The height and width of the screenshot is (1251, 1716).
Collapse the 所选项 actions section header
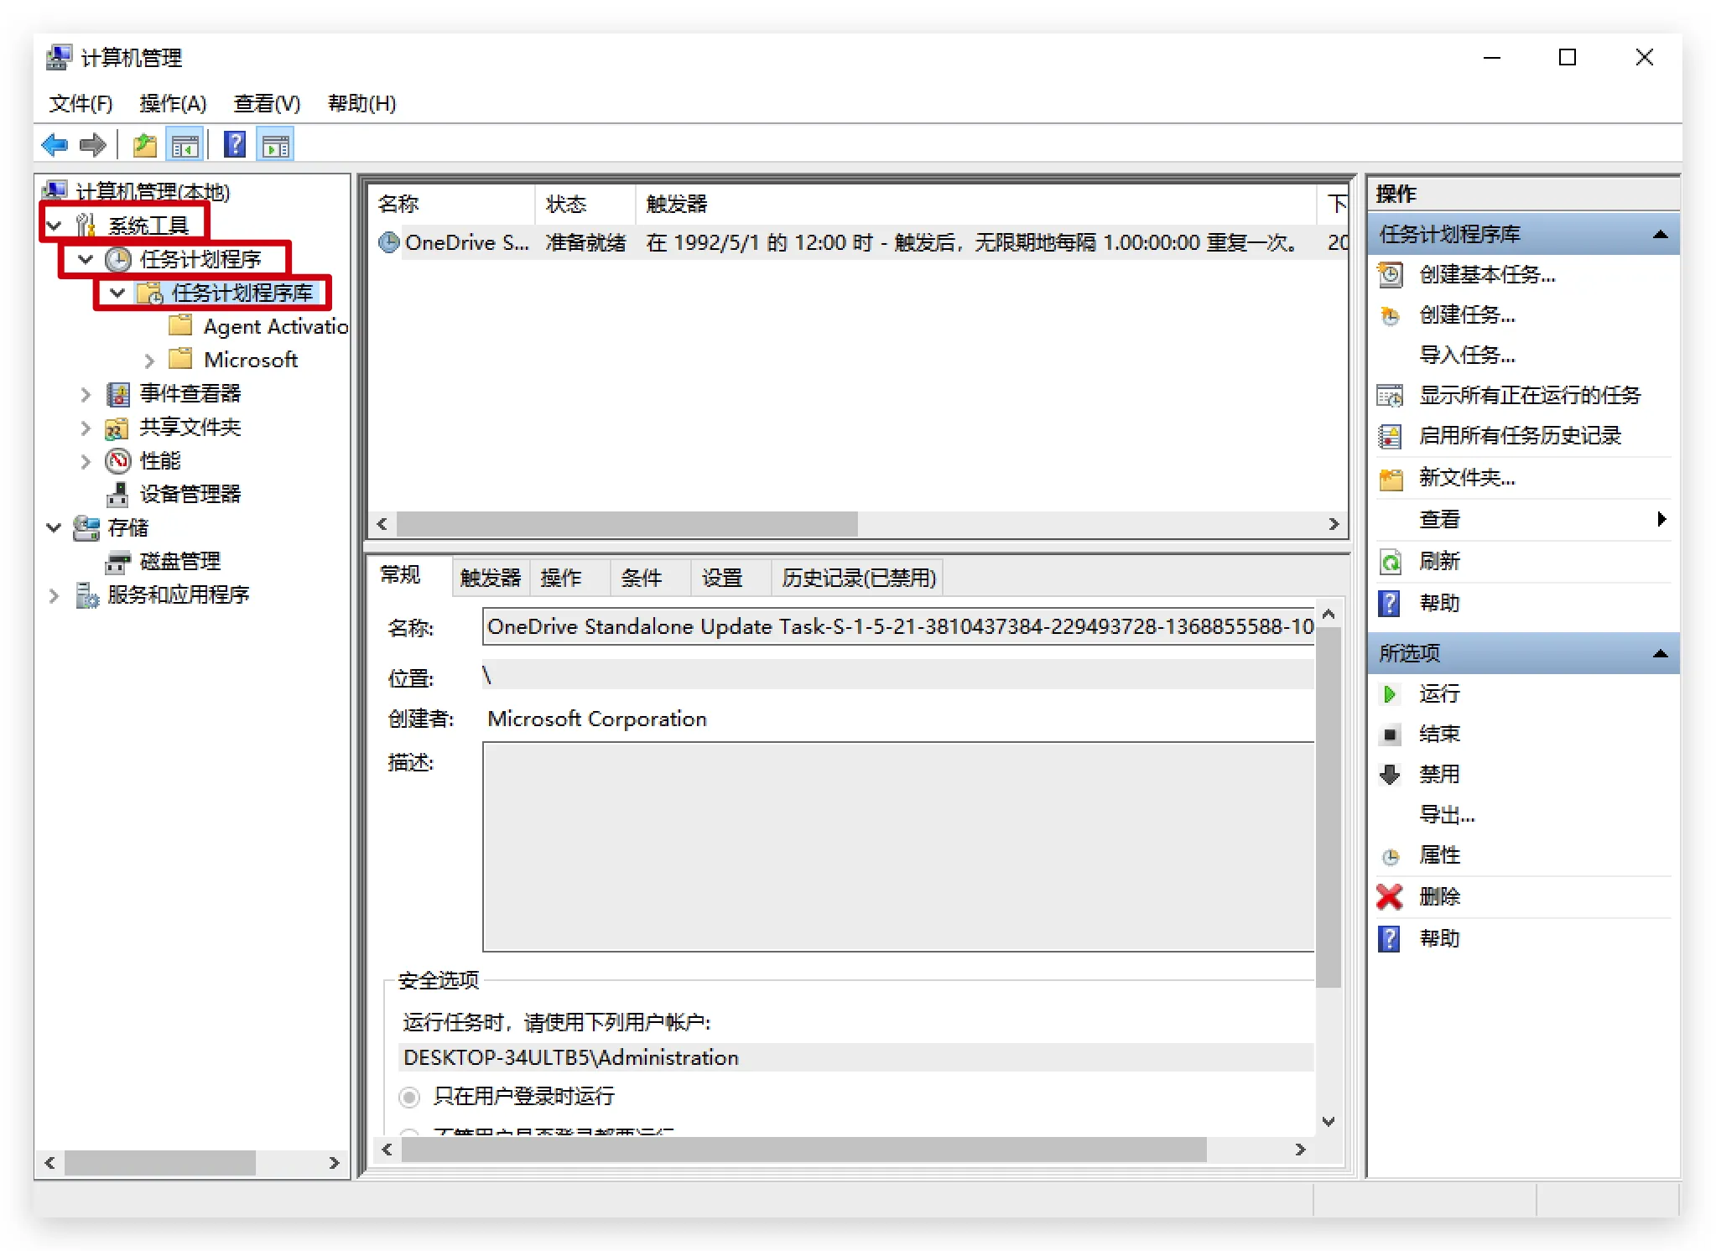(1524, 653)
